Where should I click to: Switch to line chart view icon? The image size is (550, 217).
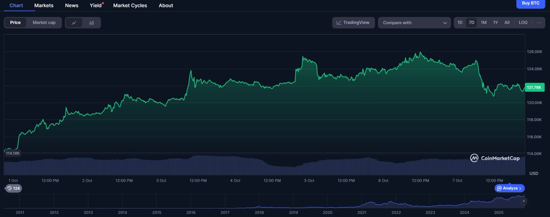tap(74, 22)
